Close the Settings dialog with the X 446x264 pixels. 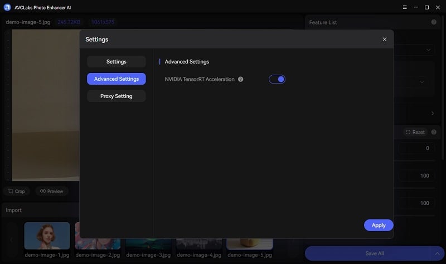coord(384,39)
